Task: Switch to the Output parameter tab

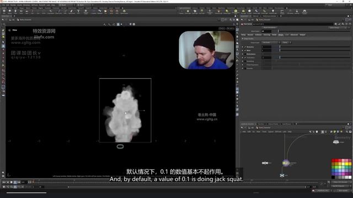Action: tap(303, 35)
